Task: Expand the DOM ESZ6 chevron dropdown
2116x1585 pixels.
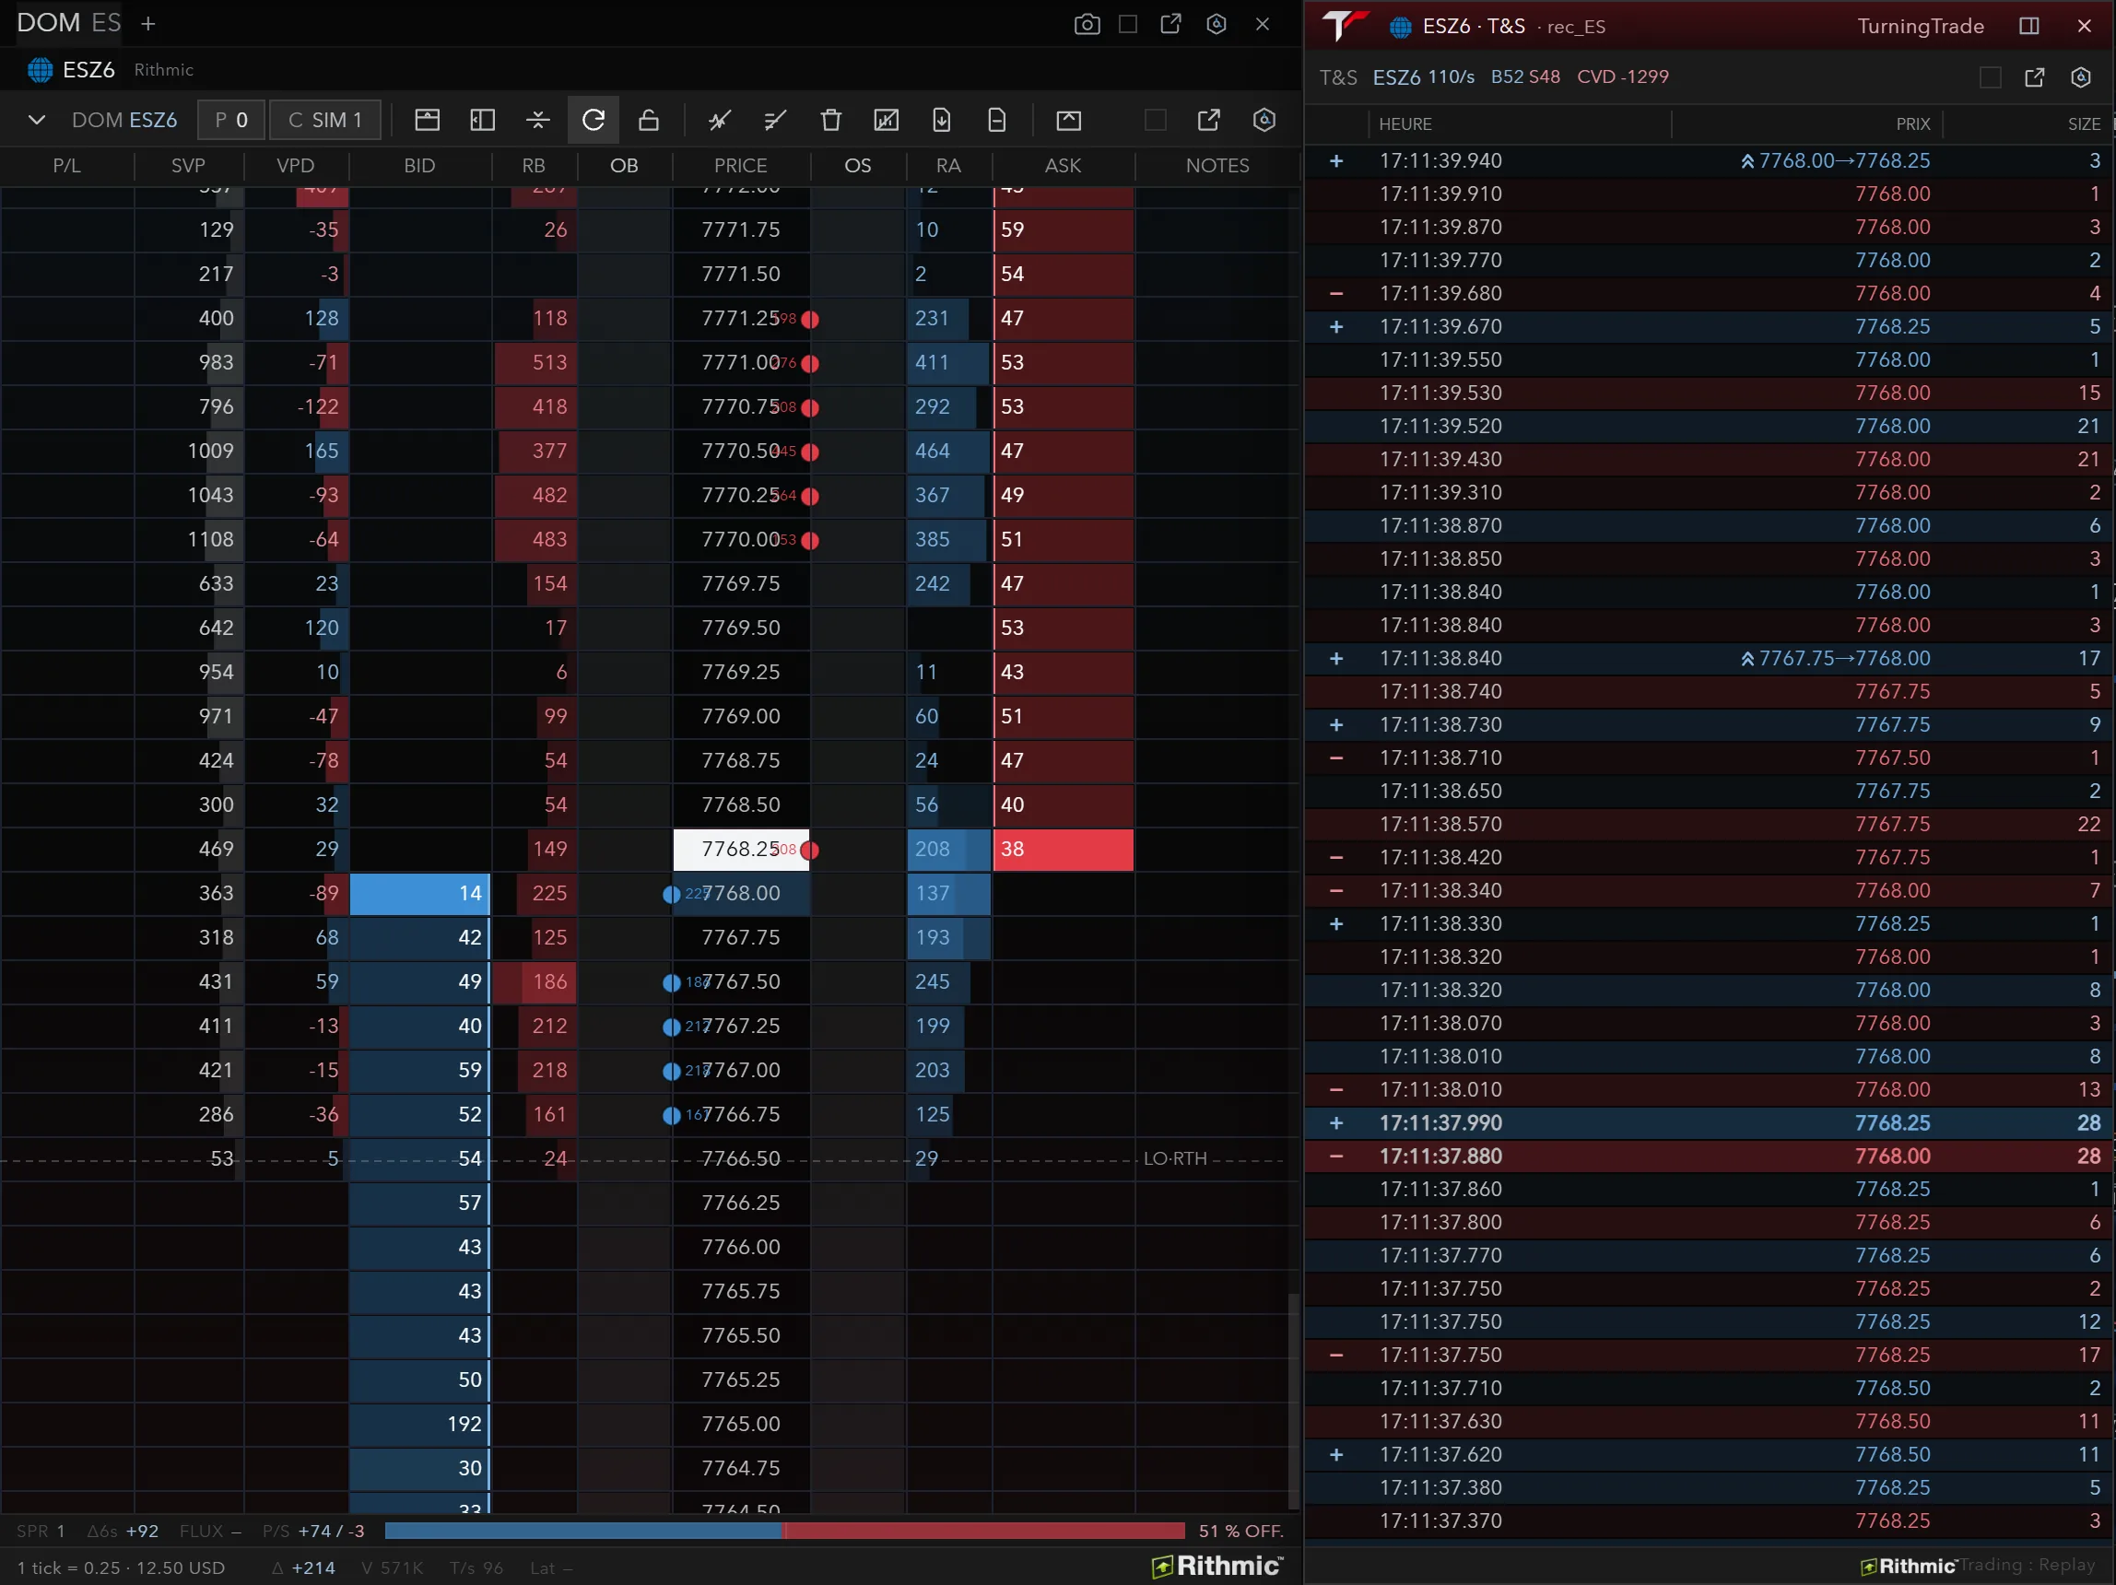Action: point(36,120)
